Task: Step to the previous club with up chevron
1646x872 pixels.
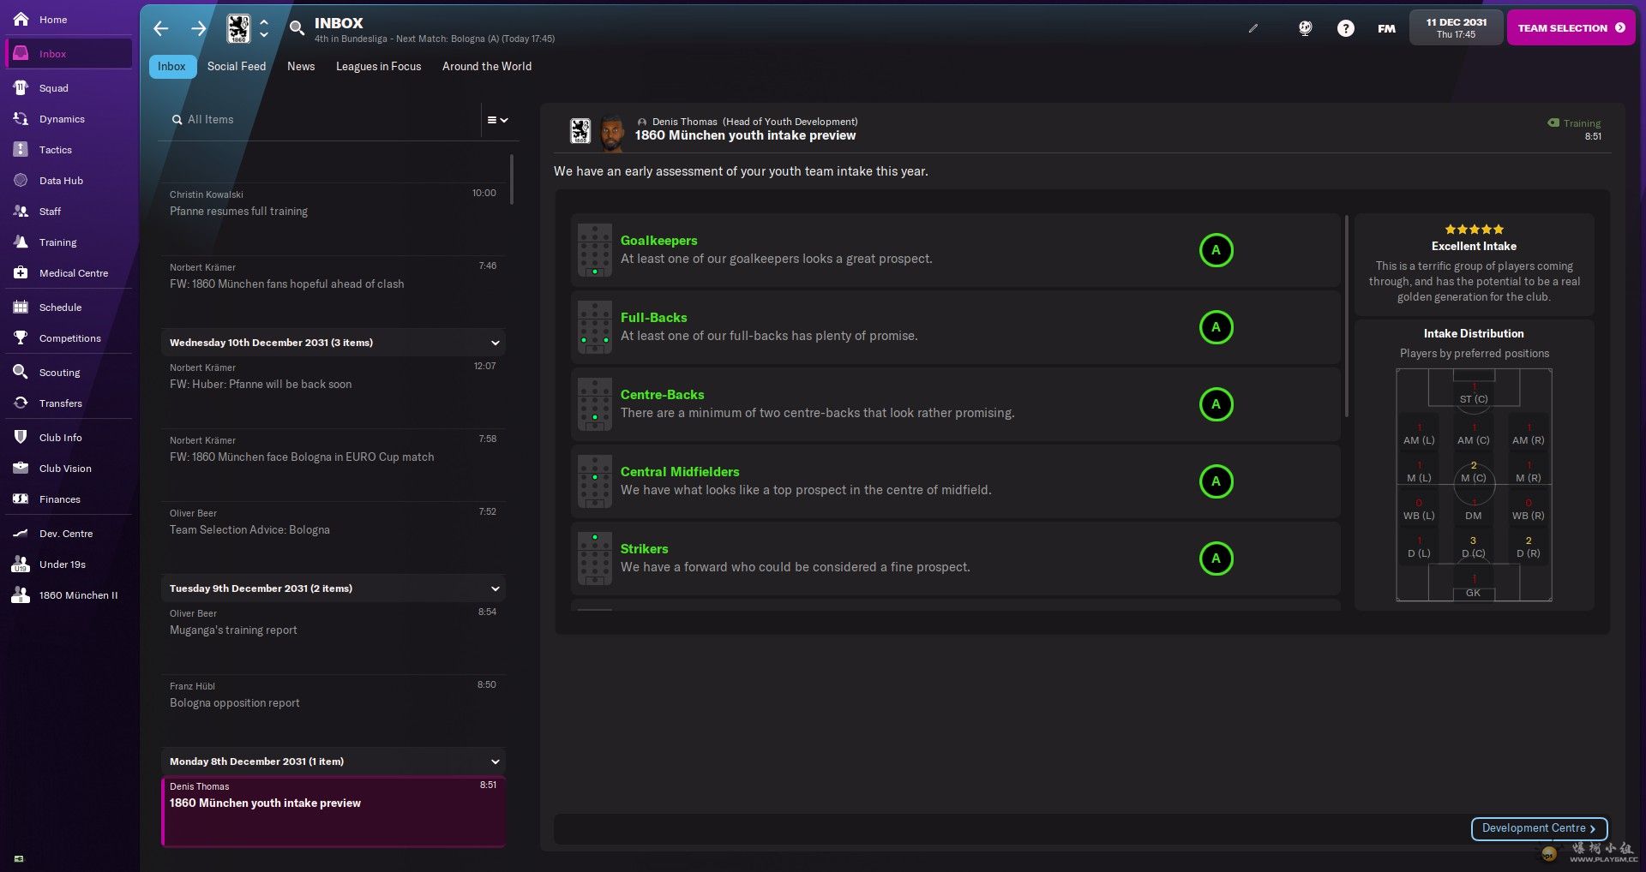Action: [x=264, y=21]
